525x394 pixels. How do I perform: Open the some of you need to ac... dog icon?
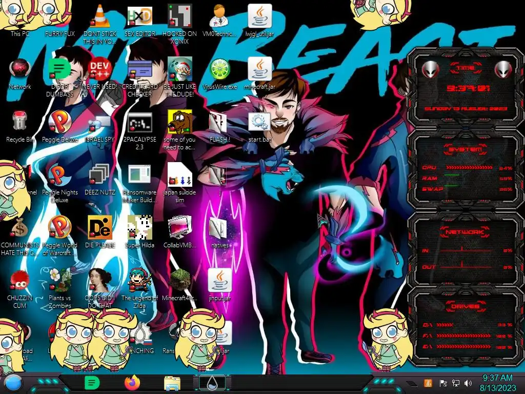click(x=179, y=122)
